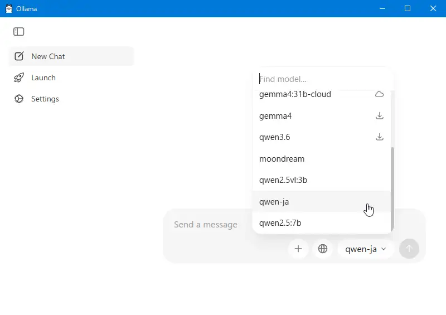Maximize the Ollama window
This screenshot has height=315, width=446.
point(408,8)
